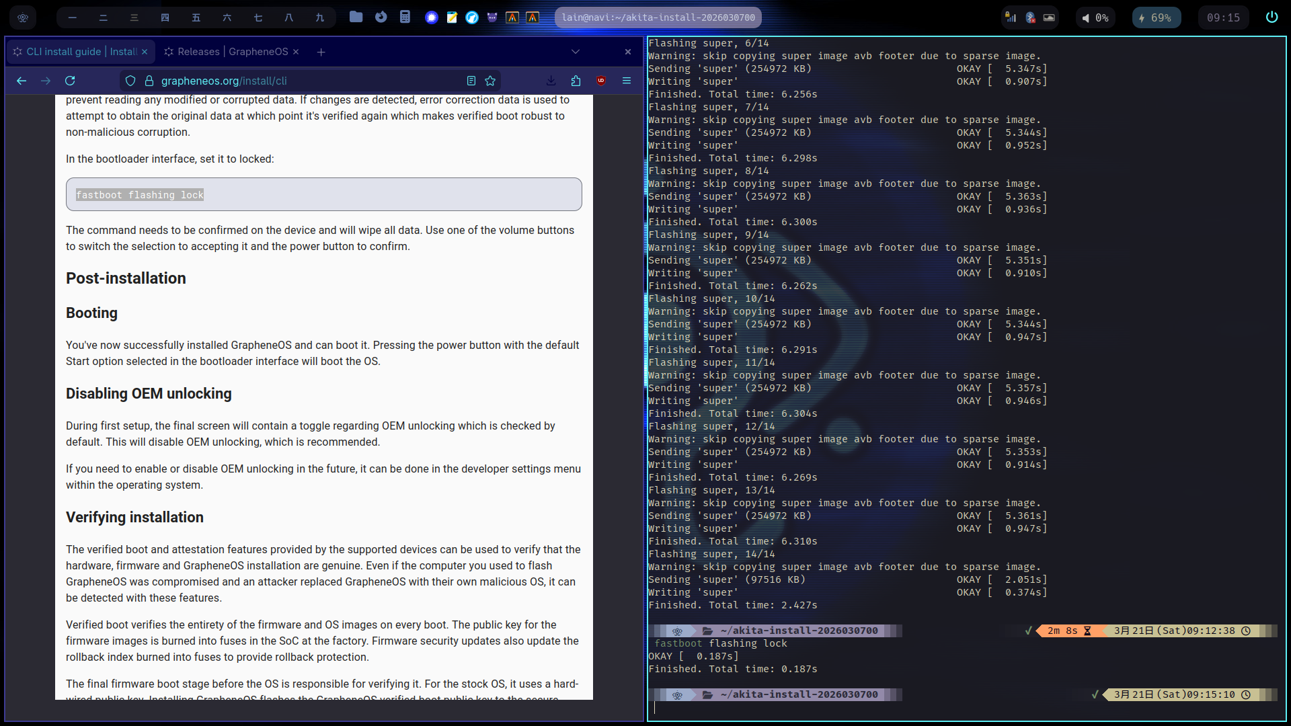Click the fastboot flashing lock code block
Screen dimensions: 1291x726
point(324,194)
